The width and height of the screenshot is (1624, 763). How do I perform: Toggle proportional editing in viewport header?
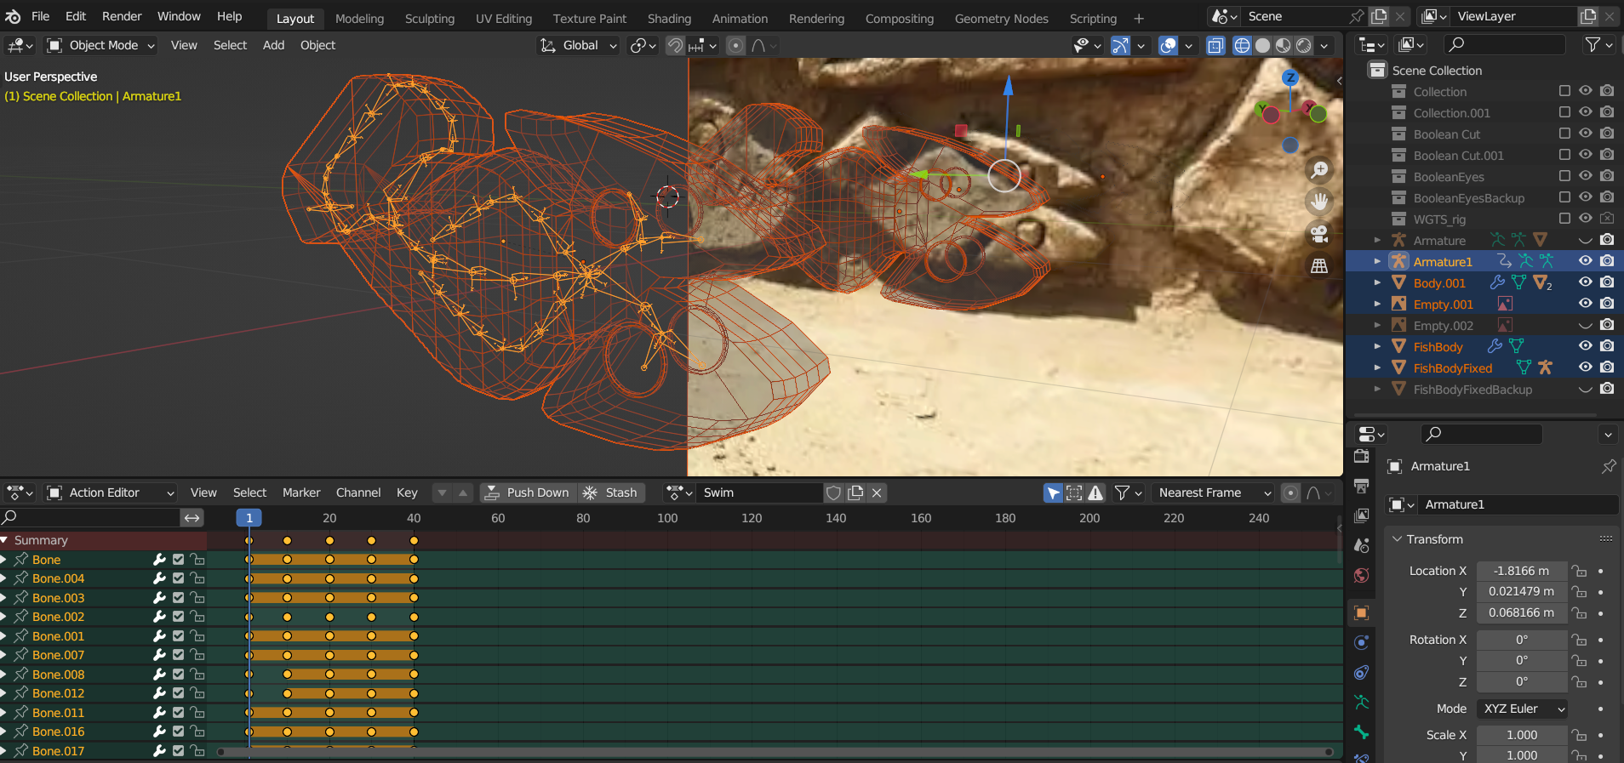(736, 46)
